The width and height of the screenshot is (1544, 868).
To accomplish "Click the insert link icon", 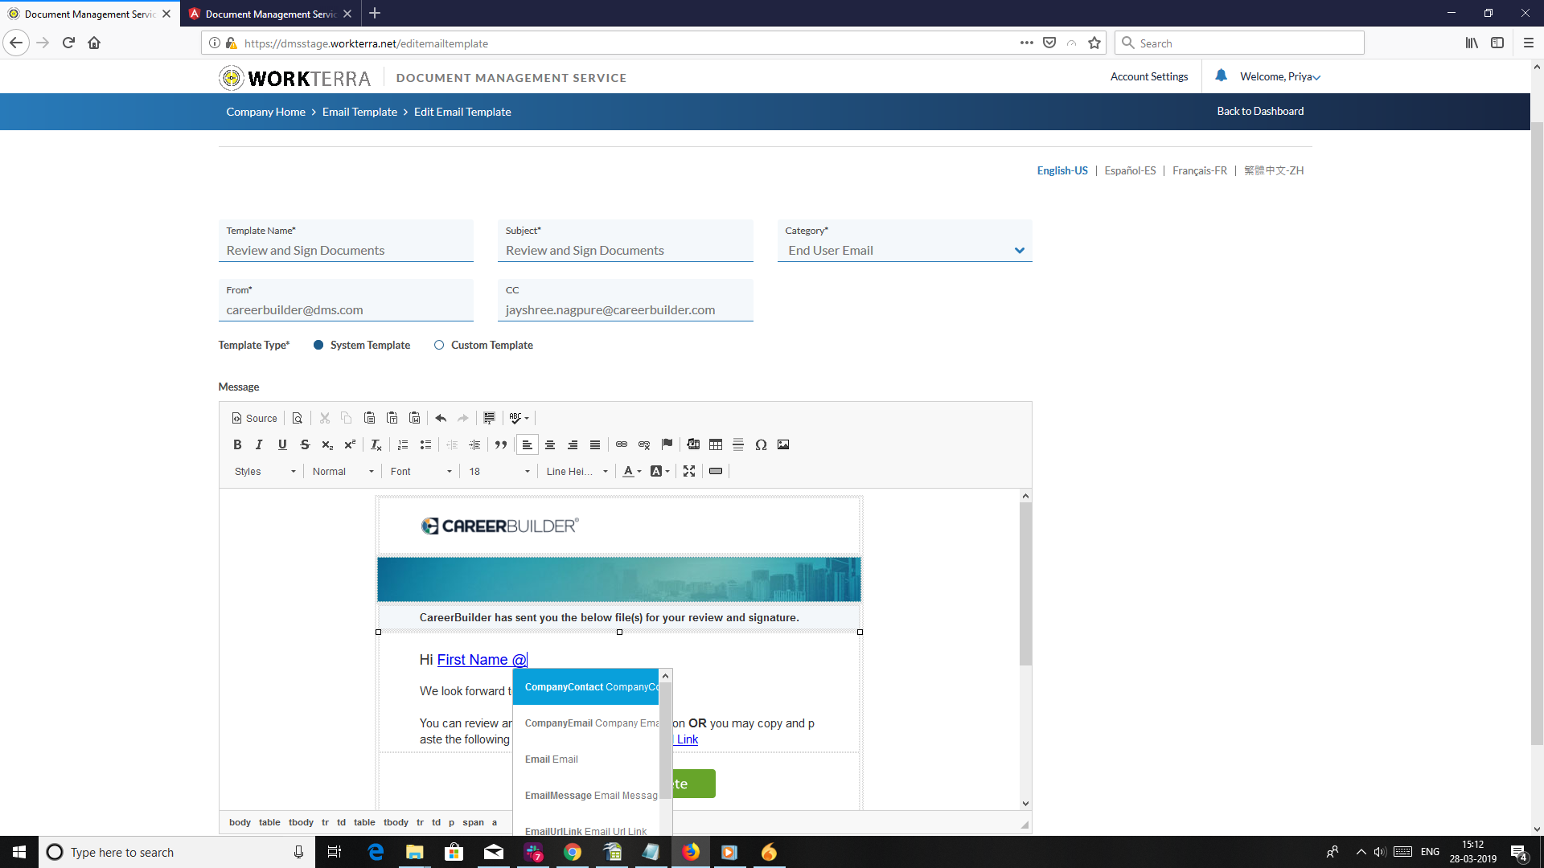I will pyautogui.click(x=622, y=444).
